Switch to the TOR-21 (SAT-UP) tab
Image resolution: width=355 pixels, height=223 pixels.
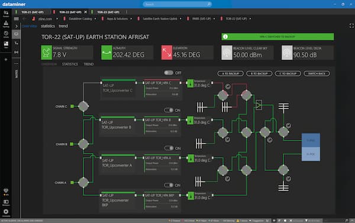point(33,12)
